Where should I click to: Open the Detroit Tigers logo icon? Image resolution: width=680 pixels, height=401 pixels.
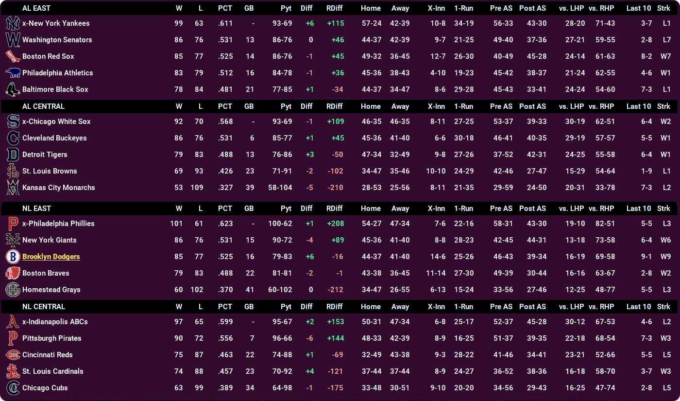pos(13,155)
